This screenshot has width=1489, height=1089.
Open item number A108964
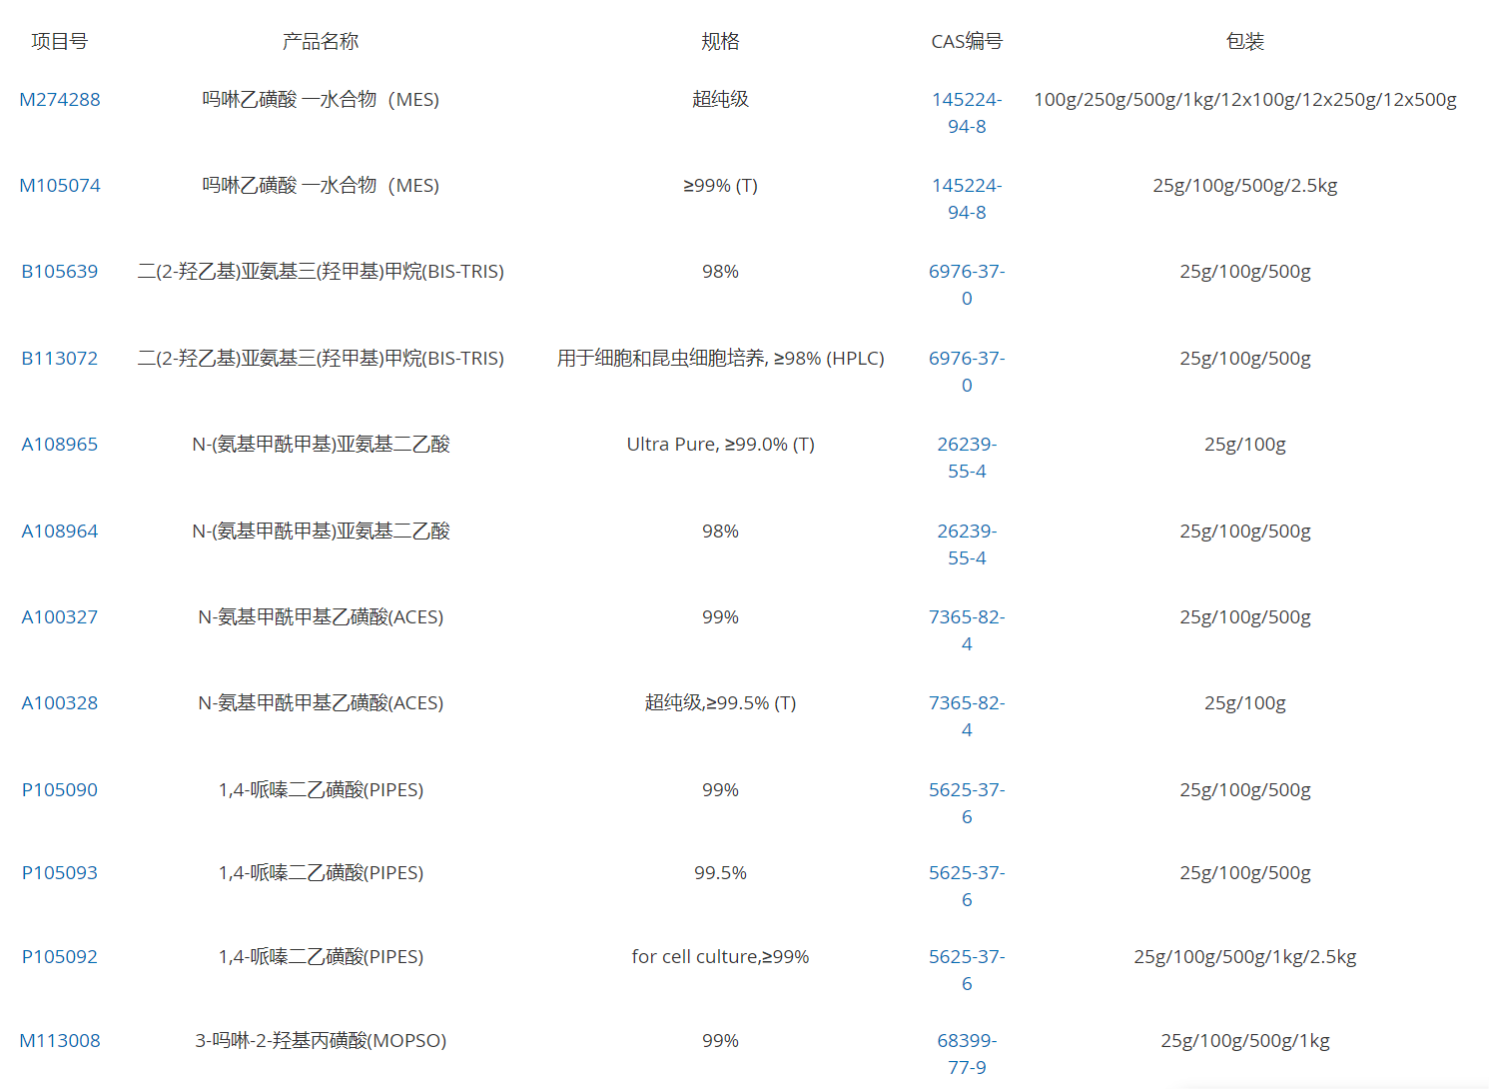(x=60, y=532)
